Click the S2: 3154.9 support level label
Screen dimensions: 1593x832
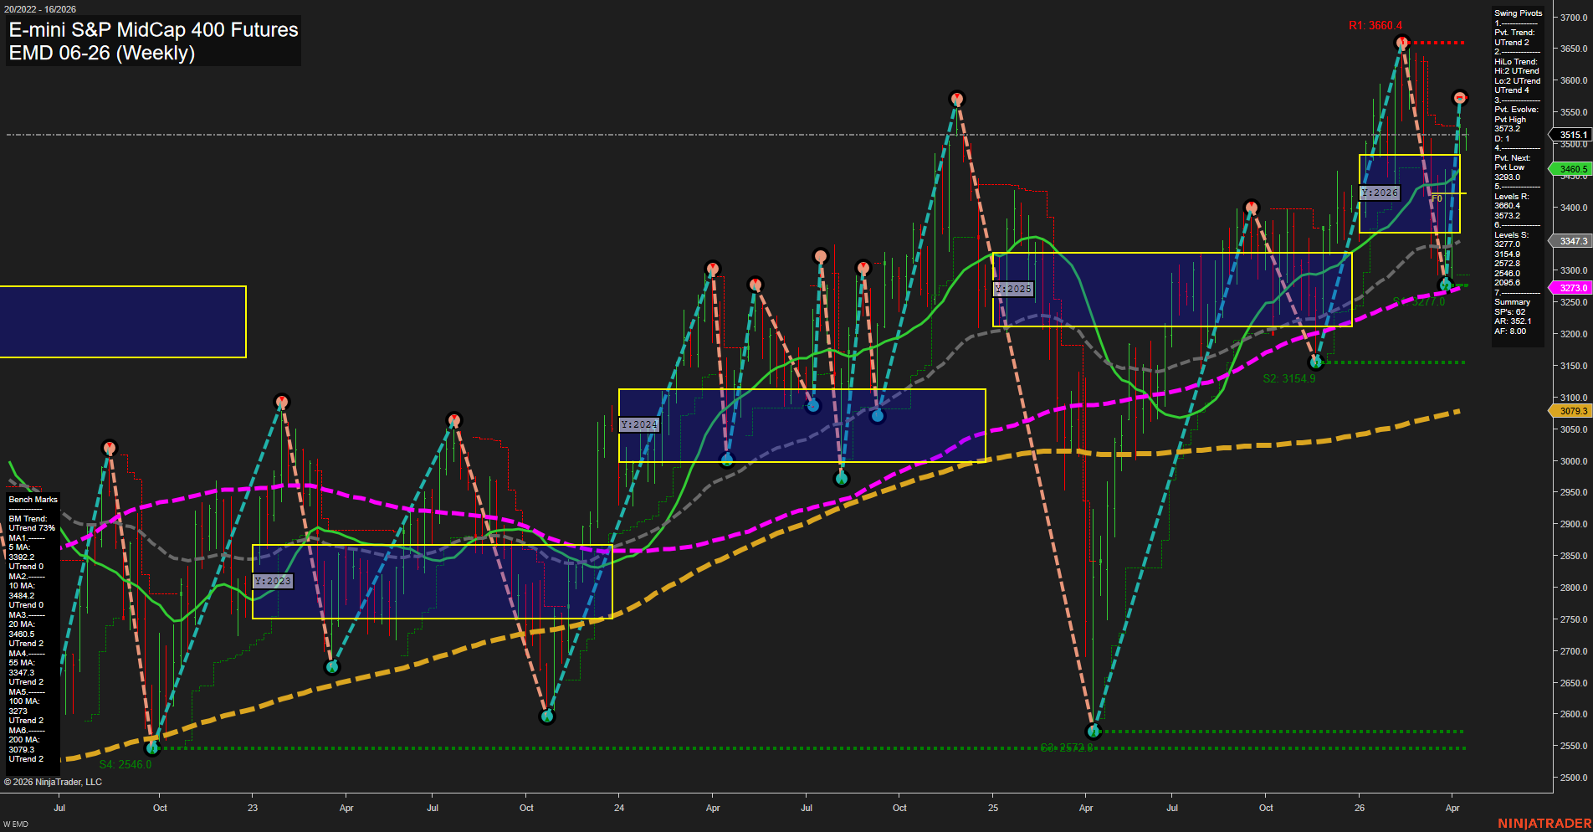(1289, 378)
